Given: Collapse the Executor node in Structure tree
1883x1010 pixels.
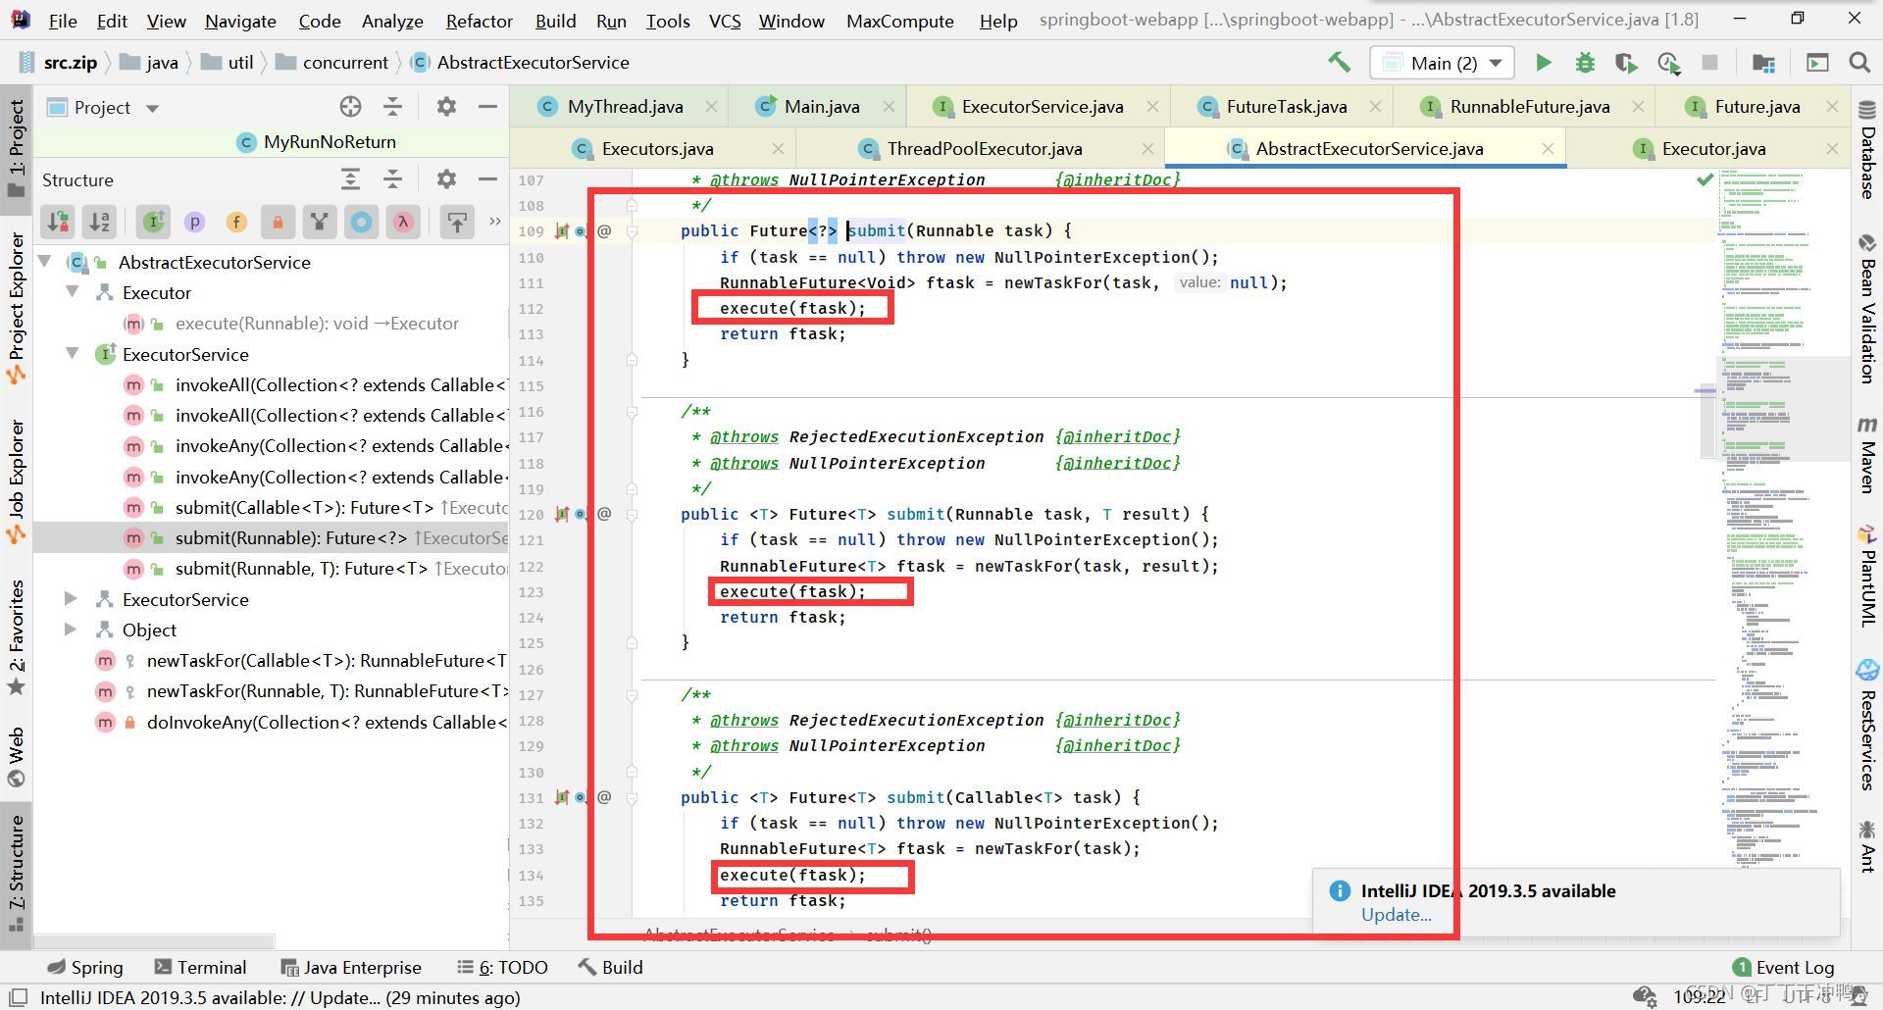Looking at the screenshot, I should (73, 292).
